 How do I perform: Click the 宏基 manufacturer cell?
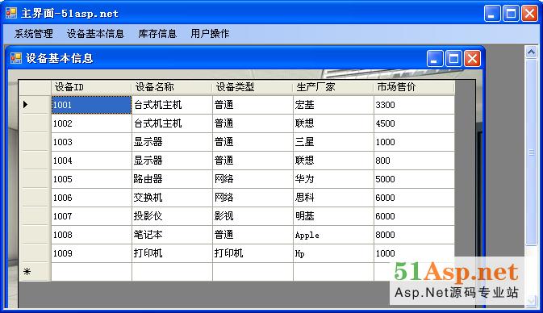(x=333, y=105)
